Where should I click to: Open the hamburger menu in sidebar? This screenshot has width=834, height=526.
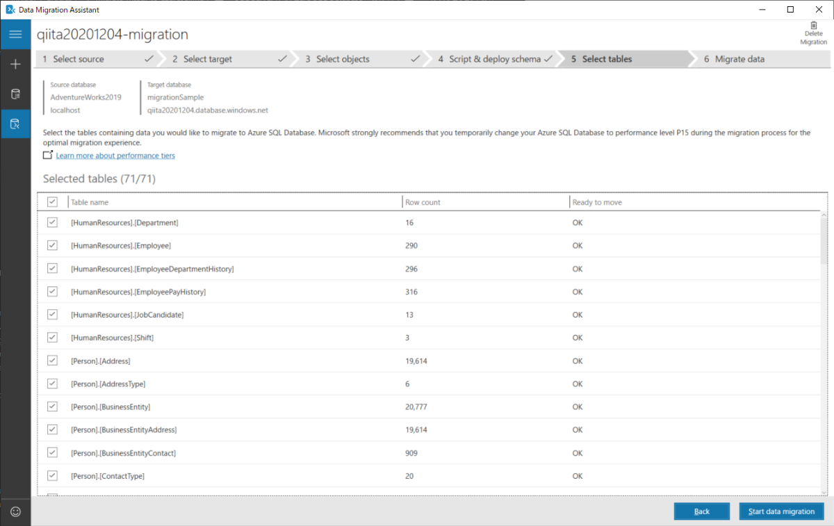[15, 34]
